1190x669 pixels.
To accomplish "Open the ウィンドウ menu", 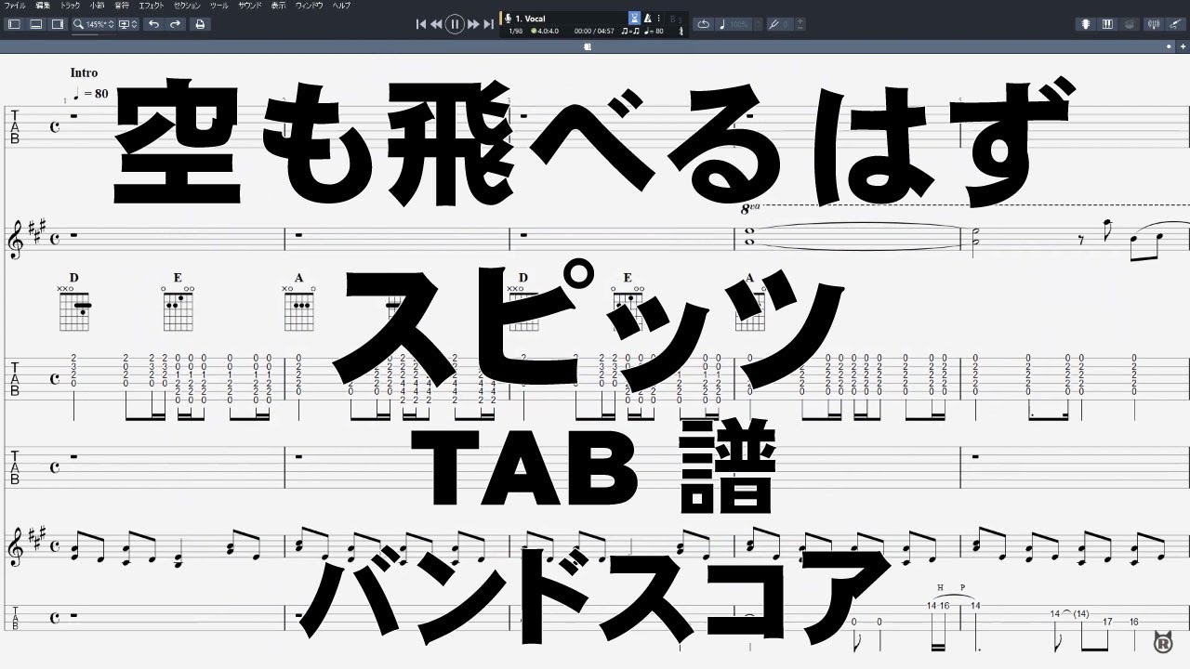I will tap(310, 6).
